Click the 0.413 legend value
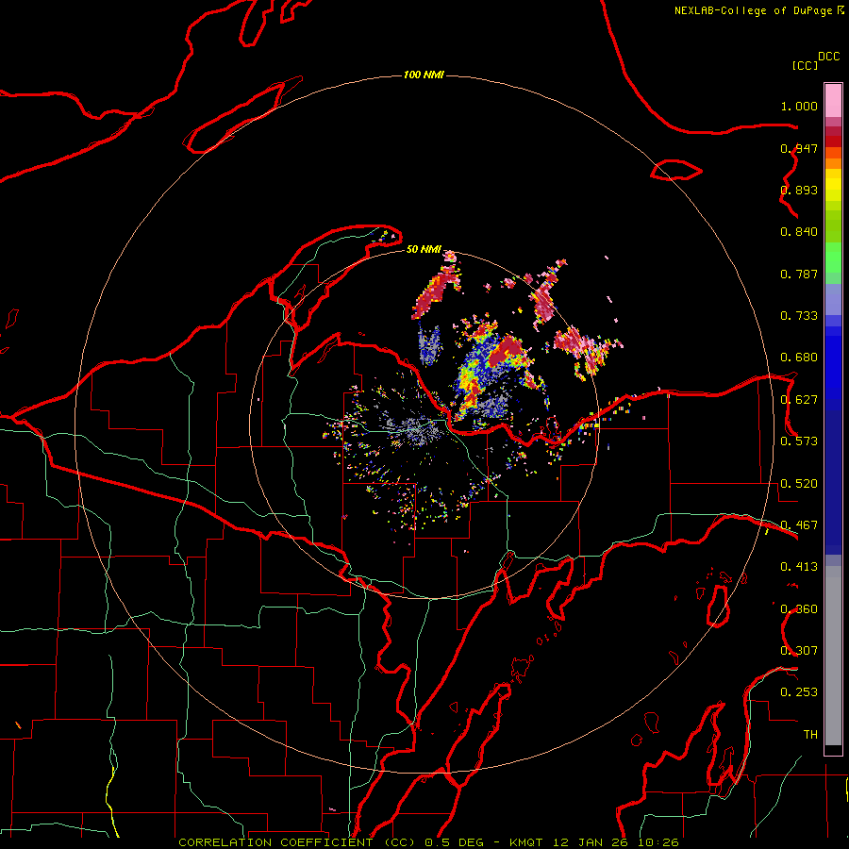The width and height of the screenshot is (849, 849). (799, 567)
